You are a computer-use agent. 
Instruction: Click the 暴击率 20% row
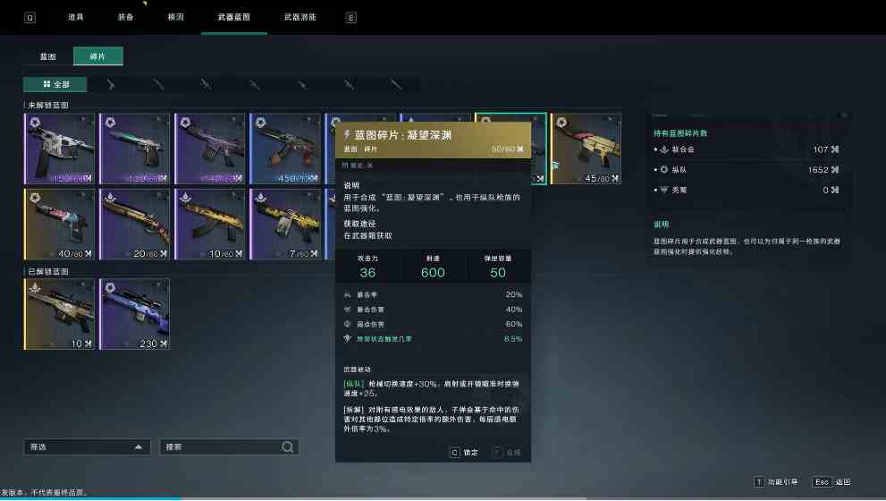click(433, 294)
